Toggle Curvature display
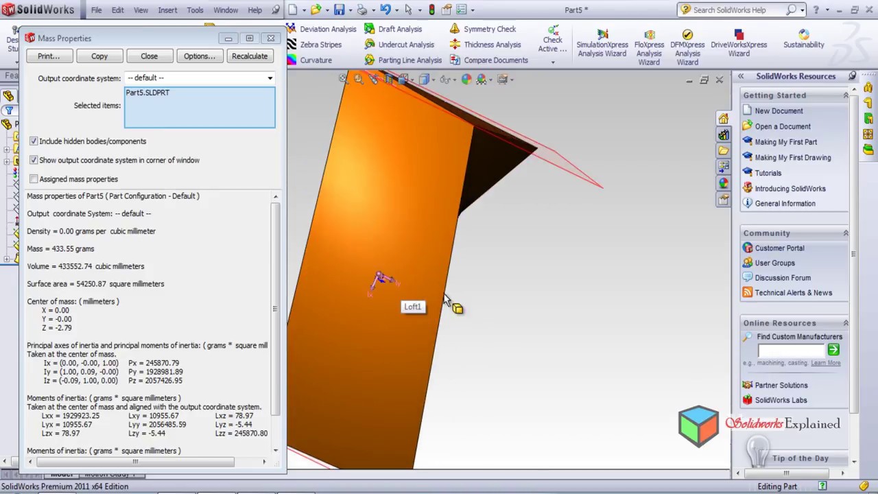 [309, 60]
